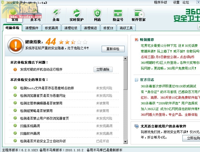Click the orange alert icon beside 发现可疑的开机自动运行程序
The image size is (200, 152).
[x=15, y=70]
